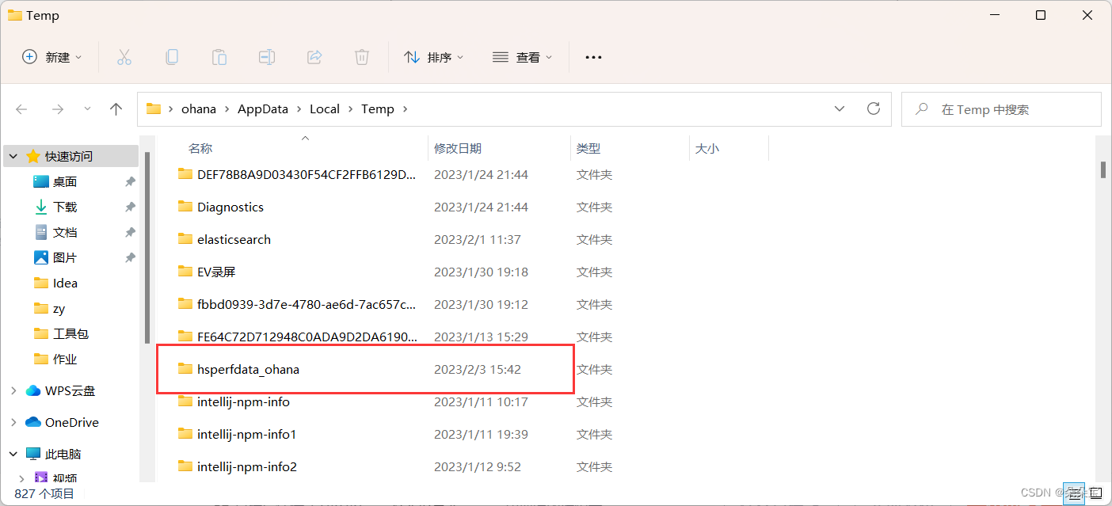Select the DEF78B8A9D03430F54CF2FFB6129D folder
Image resolution: width=1112 pixels, height=506 pixels.
tap(307, 174)
